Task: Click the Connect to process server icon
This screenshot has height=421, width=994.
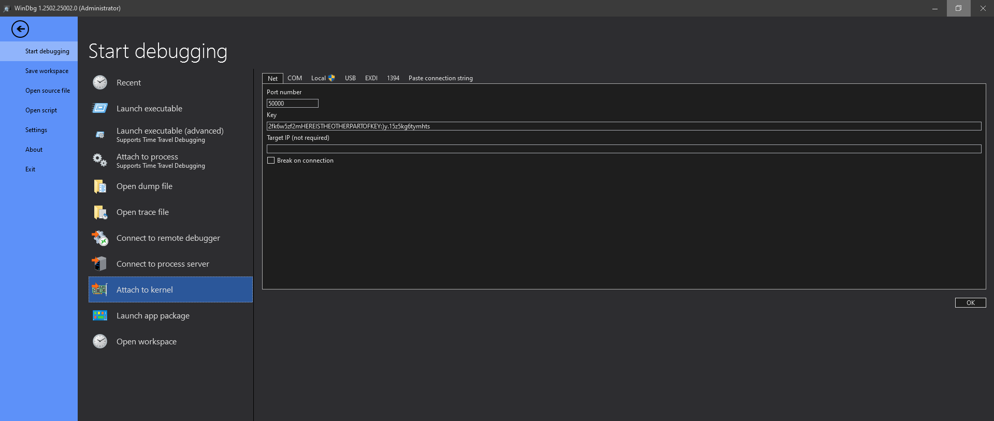Action: pyautogui.click(x=99, y=264)
